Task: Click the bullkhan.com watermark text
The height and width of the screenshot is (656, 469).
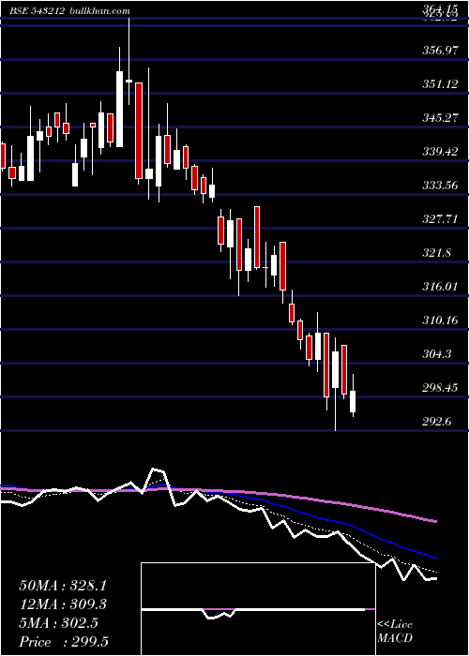Action: [x=99, y=11]
